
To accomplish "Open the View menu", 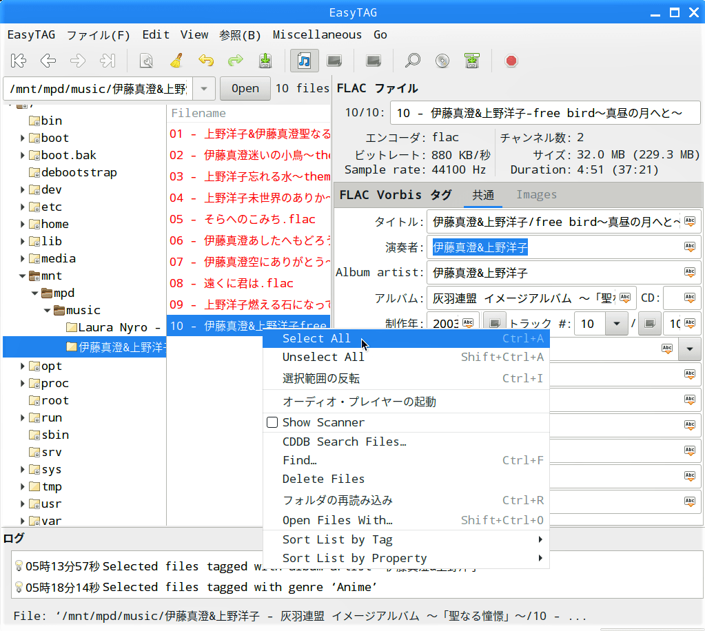I will pos(194,34).
